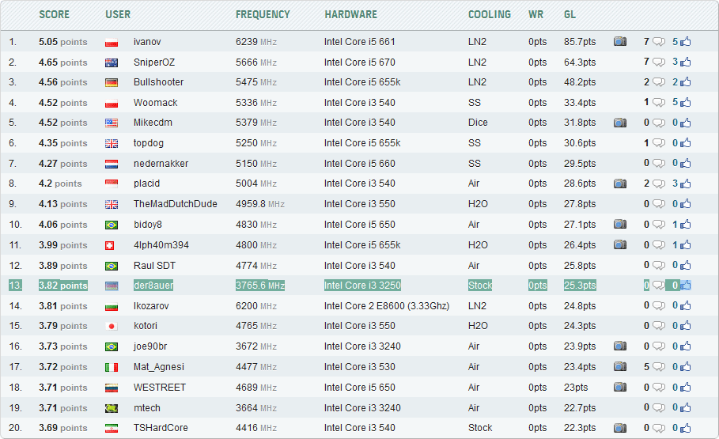Click the thumbs-up icon for SniperOZ
This screenshot has width=719, height=439.
pos(685,62)
